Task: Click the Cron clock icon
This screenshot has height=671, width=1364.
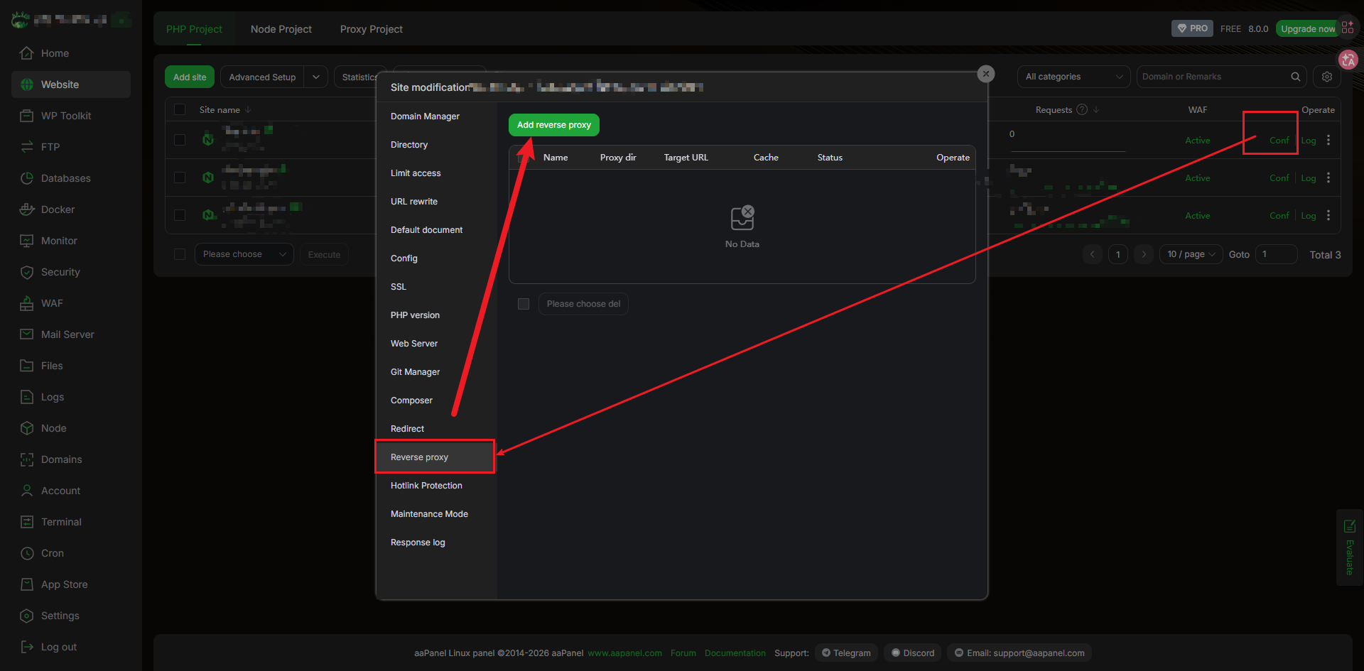Action: pyautogui.click(x=27, y=553)
